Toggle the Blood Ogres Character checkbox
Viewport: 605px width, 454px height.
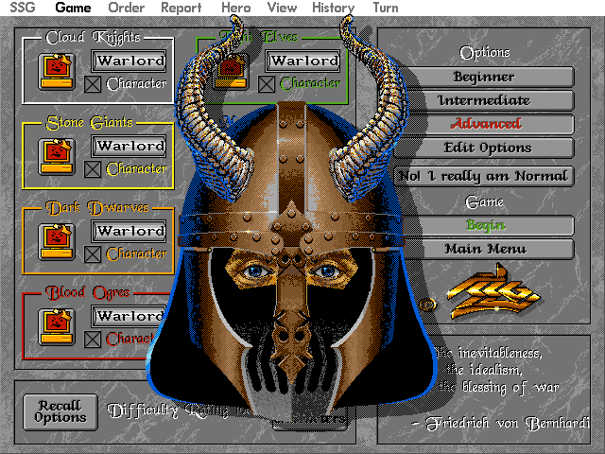click(x=93, y=340)
